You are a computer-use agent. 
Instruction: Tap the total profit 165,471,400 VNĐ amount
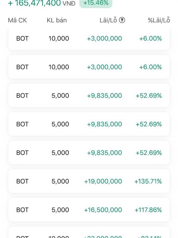[x=42, y=3]
